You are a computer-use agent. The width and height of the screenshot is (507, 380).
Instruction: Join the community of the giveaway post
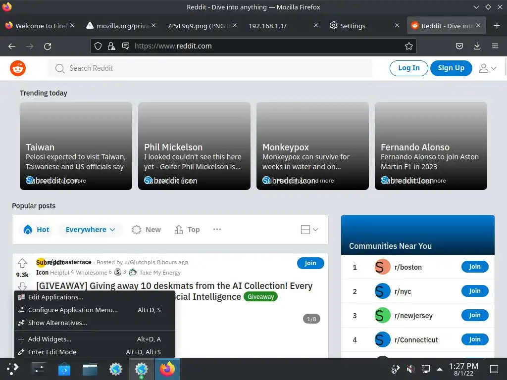(310, 263)
